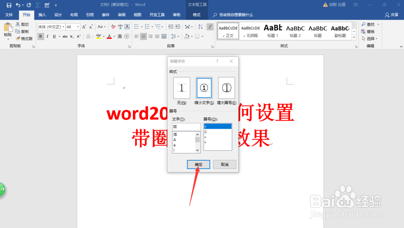Screen dimensions: 404x228
Task: Align text to the left
Action: point(137,37)
